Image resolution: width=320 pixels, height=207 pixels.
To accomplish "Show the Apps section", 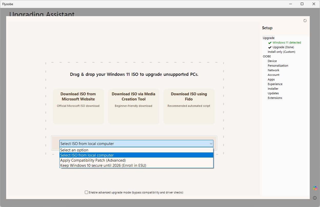I will point(271,79).
